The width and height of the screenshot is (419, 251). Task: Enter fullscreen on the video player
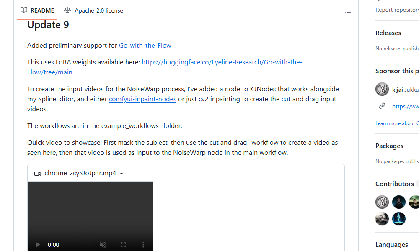123,245
